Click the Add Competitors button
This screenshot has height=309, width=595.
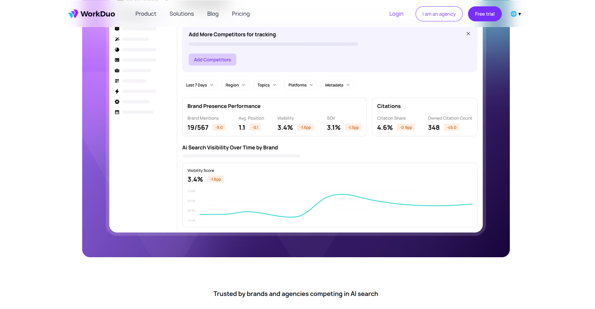[212, 59]
